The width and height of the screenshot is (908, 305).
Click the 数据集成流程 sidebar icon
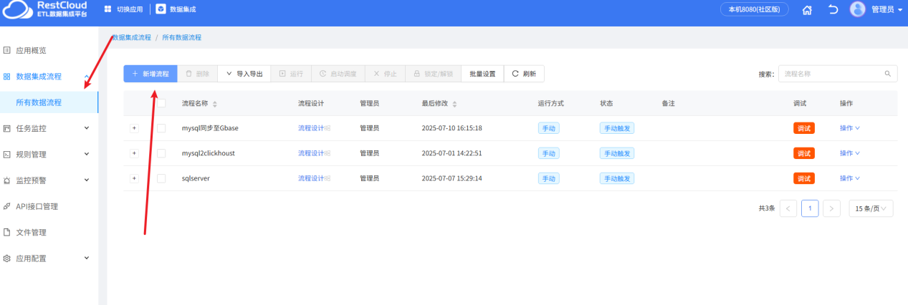click(x=7, y=77)
